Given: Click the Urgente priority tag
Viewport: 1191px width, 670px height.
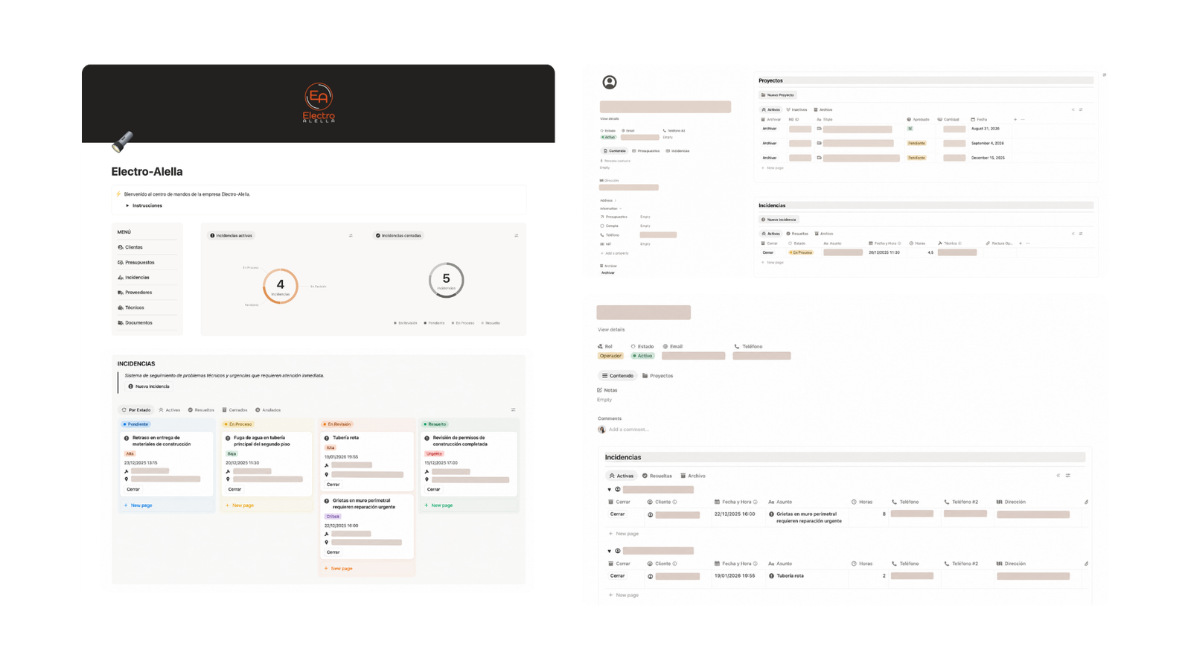Looking at the screenshot, I should point(435,453).
